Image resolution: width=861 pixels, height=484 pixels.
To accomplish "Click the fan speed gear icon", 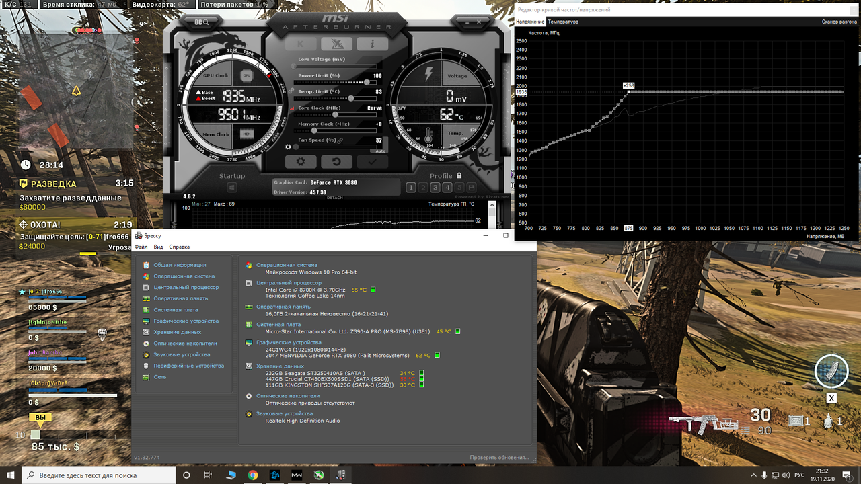I will pyautogui.click(x=289, y=147).
